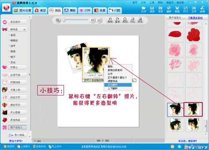Open the 工具 menu

pyautogui.click(x=152, y=2)
